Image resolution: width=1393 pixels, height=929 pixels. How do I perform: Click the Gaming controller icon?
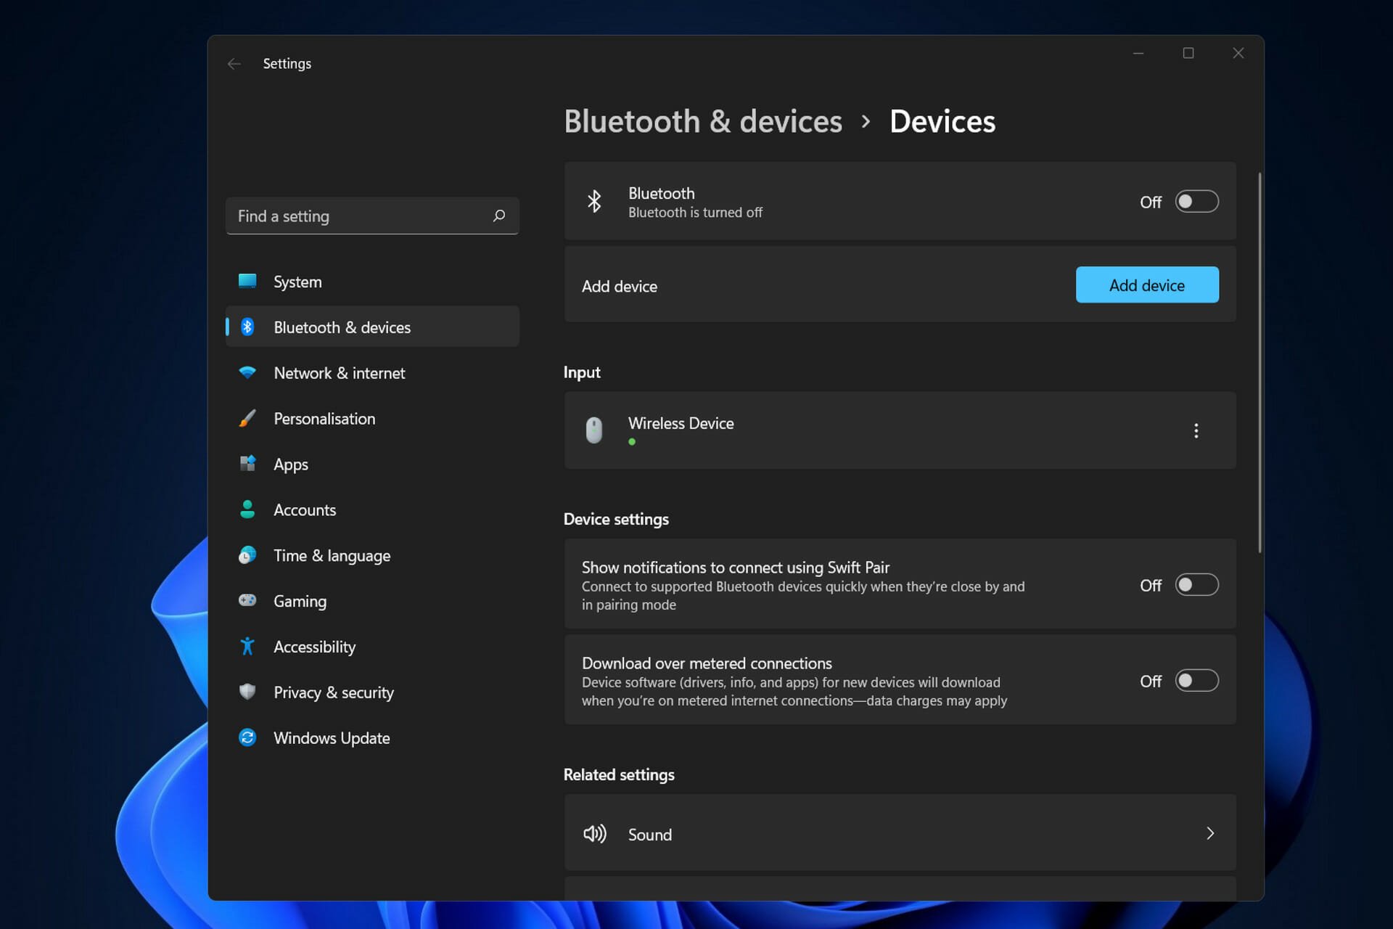(247, 600)
